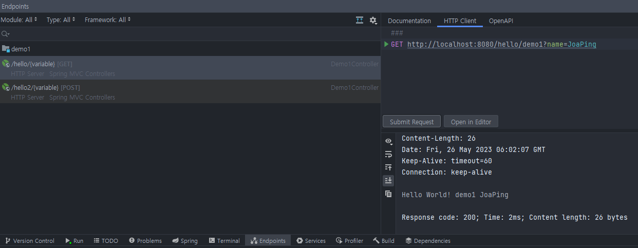Open the Spring tool window
638x248 pixels.
tap(185, 241)
